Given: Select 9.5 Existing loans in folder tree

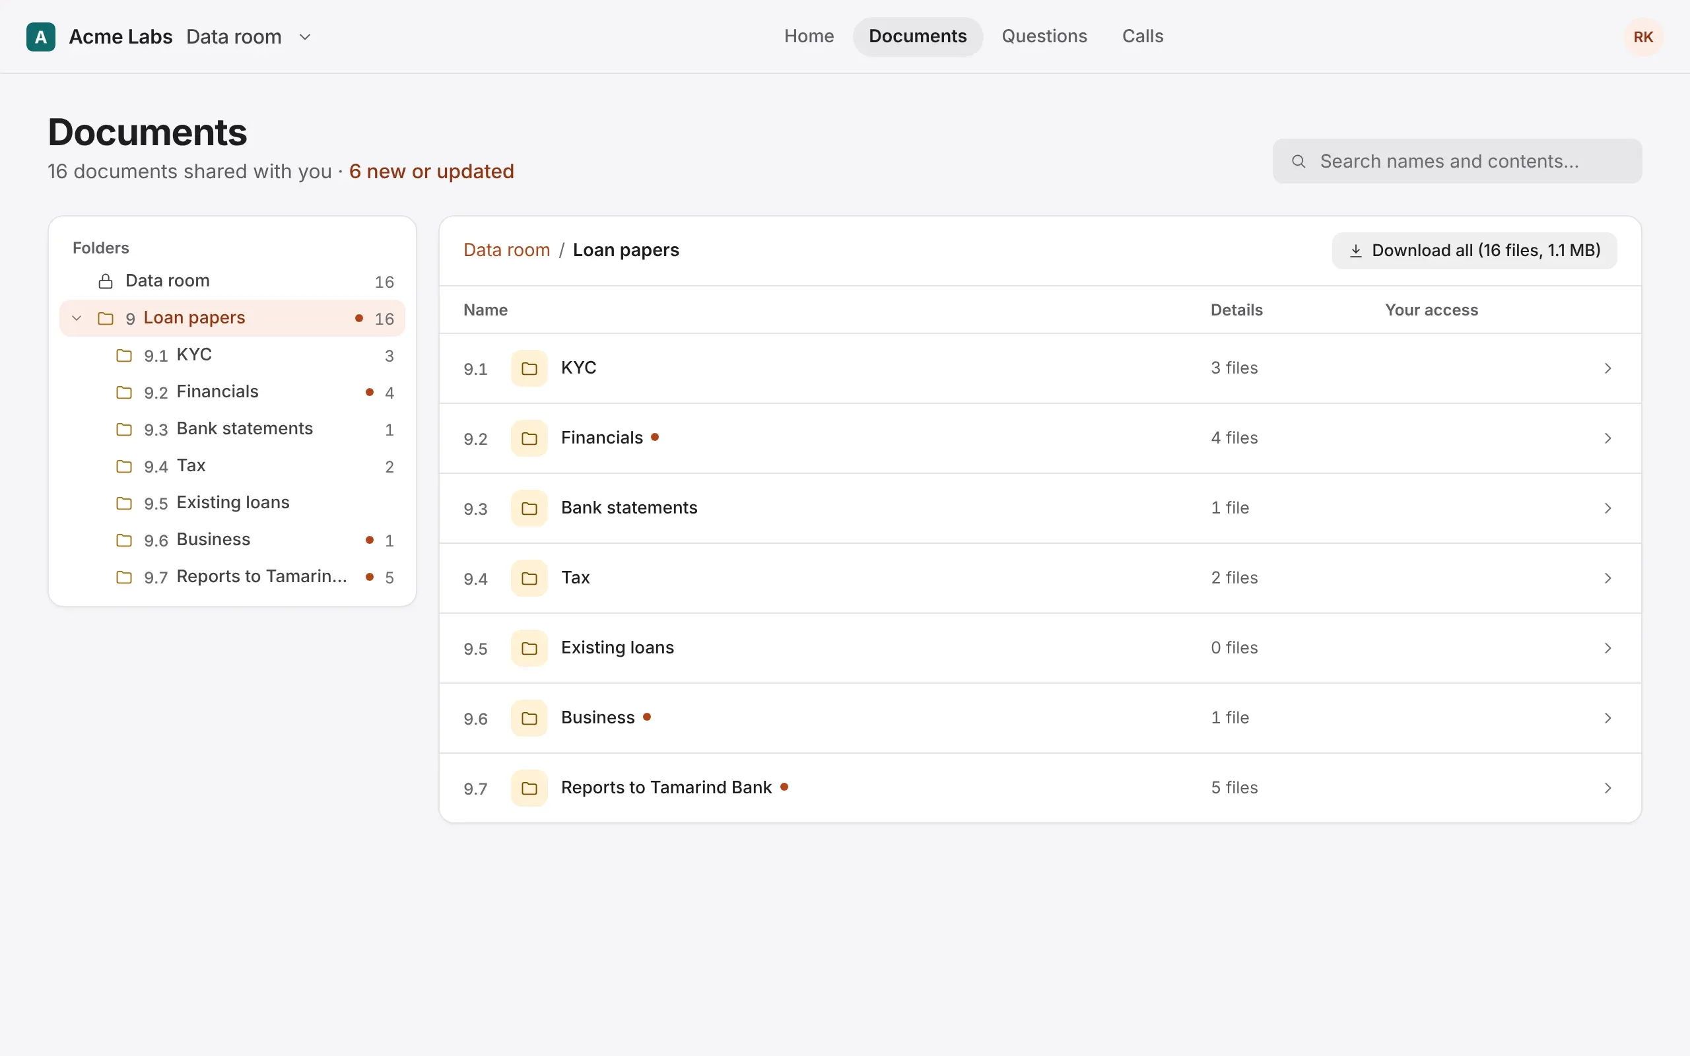Looking at the screenshot, I should pyautogui.click(x=232, y=503).
